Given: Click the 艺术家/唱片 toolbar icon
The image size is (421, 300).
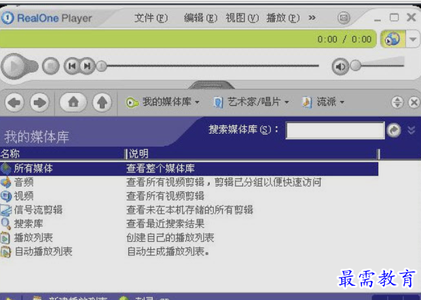Looking at the screenshot, I should coord(218,102).
